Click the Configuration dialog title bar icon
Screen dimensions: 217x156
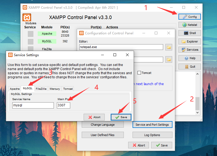(x=81, y=33)
